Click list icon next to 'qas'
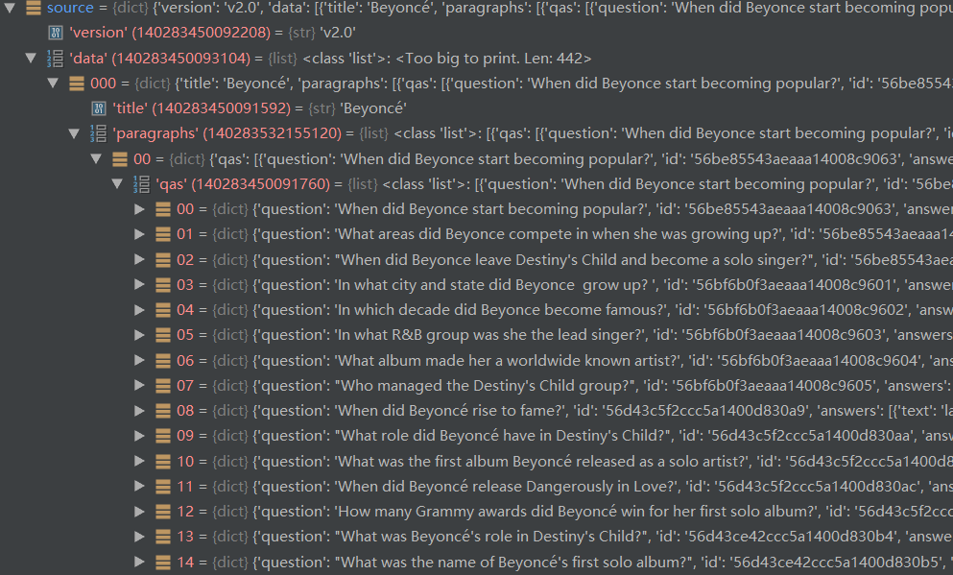This screenshot has width=953, height=575. (x=142, y=183)
